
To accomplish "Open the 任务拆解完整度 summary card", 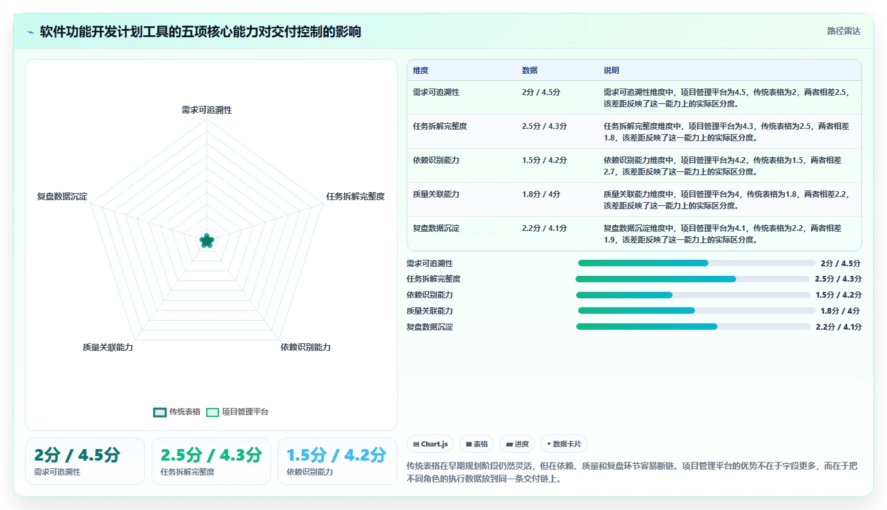I will coord(211,461).
